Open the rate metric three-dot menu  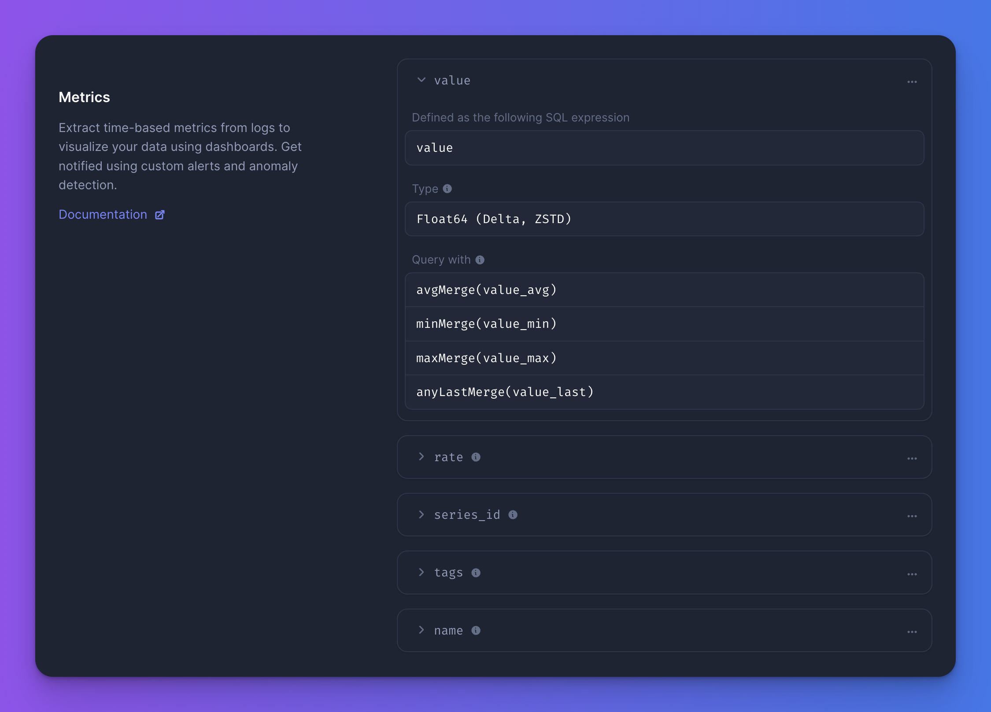(912, 459)
